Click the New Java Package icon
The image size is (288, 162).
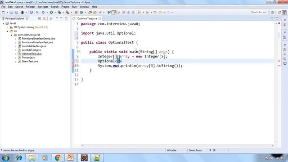[x=76, y=12]
